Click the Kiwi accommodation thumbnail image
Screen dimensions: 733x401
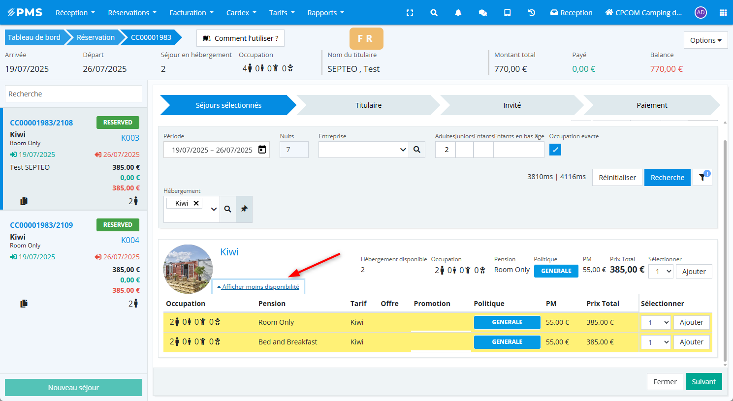(x=188, y=269)
